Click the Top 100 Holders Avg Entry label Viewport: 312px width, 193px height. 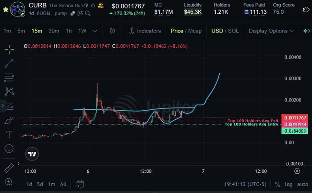coord(251,124)
